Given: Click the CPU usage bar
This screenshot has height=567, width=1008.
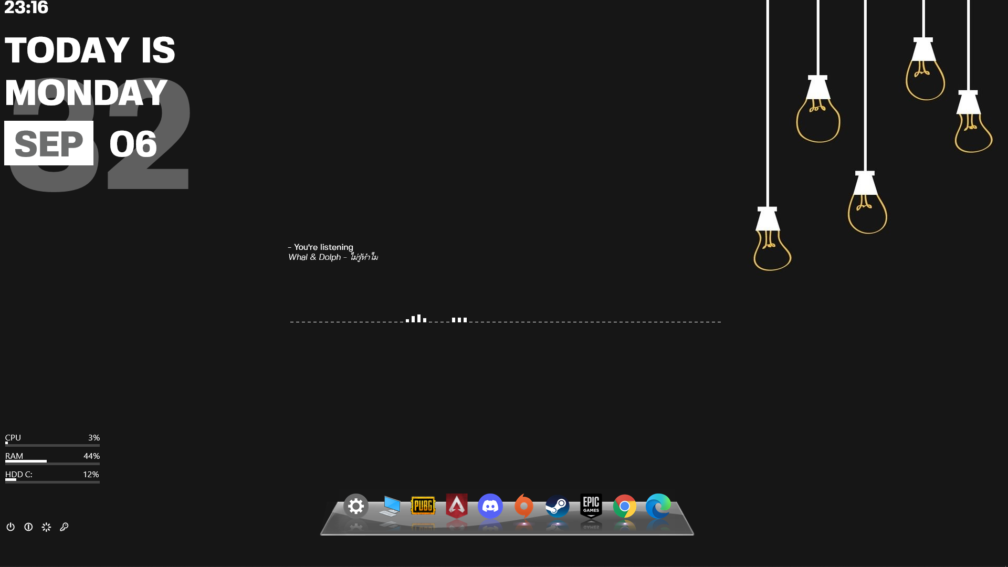Looking at the screenshot, I should click(52, 445).
